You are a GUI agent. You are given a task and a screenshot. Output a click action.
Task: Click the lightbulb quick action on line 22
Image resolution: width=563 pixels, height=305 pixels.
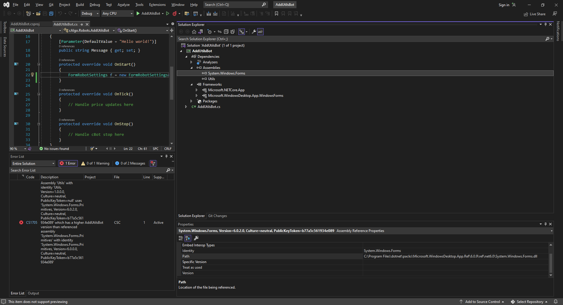(33, 75)
